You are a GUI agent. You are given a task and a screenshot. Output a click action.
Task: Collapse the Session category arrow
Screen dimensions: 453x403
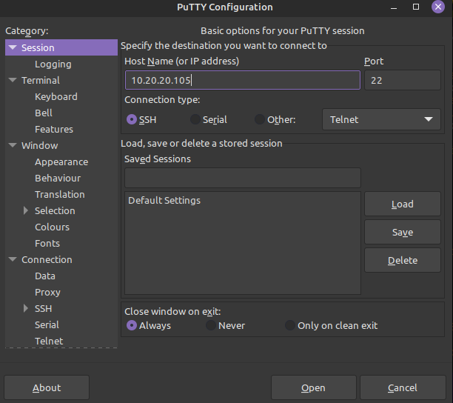pos(13,47)
